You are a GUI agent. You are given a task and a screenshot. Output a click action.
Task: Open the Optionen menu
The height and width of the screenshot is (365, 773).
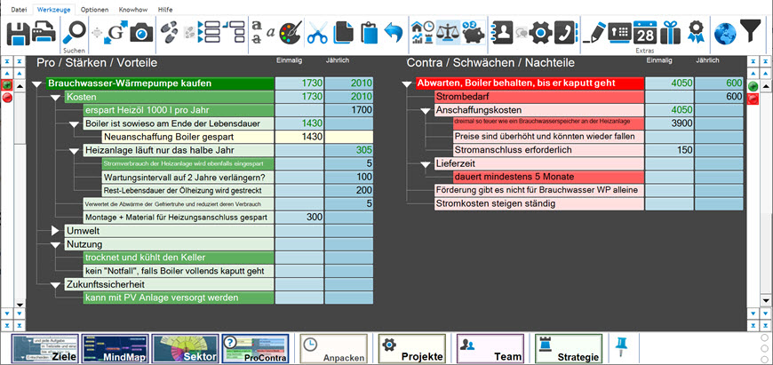click(x=94, y=8)
